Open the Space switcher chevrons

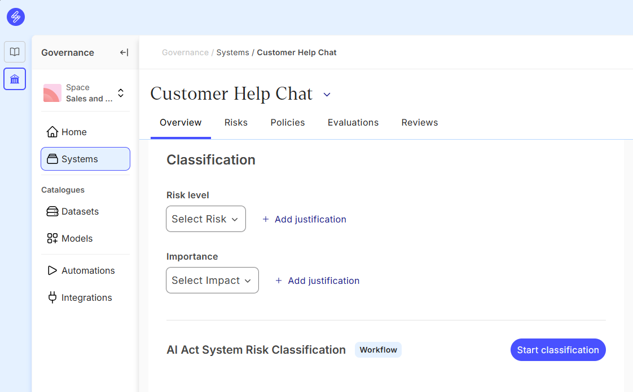click(120, 93)
